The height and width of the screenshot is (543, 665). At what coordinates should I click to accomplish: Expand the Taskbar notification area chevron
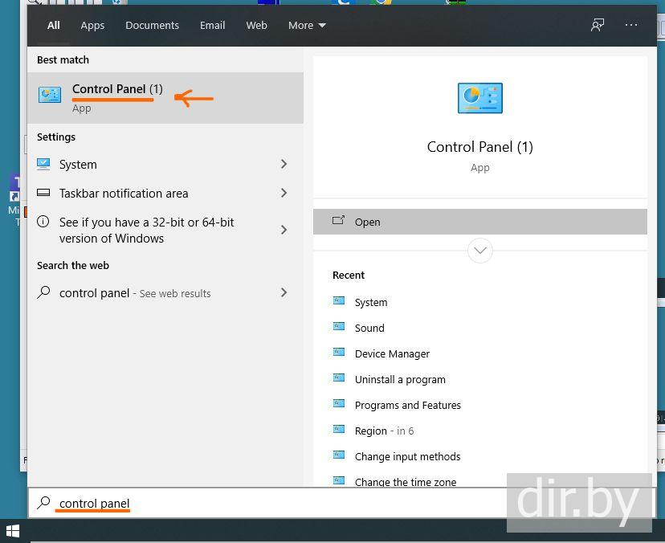pyautogui.click(x=284, y=193)
